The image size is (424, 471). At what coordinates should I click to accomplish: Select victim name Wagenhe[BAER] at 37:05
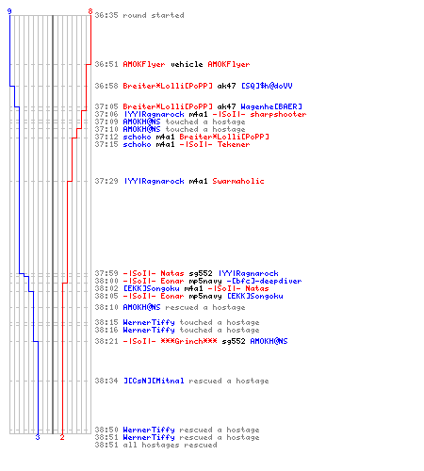(x=271, y=106)
